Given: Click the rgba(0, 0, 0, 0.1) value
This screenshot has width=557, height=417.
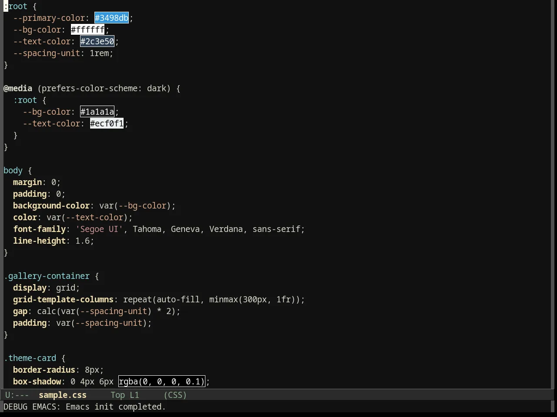Looking at the screenshot, I should pyautogui.click(x=162, y=381).
